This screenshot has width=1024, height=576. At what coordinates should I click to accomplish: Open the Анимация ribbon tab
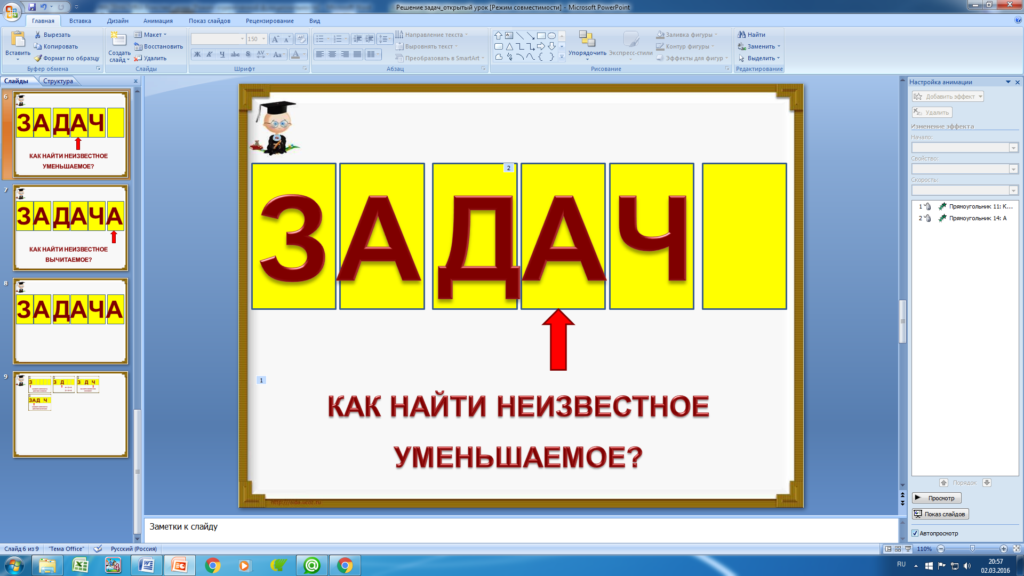pos(158,21)
